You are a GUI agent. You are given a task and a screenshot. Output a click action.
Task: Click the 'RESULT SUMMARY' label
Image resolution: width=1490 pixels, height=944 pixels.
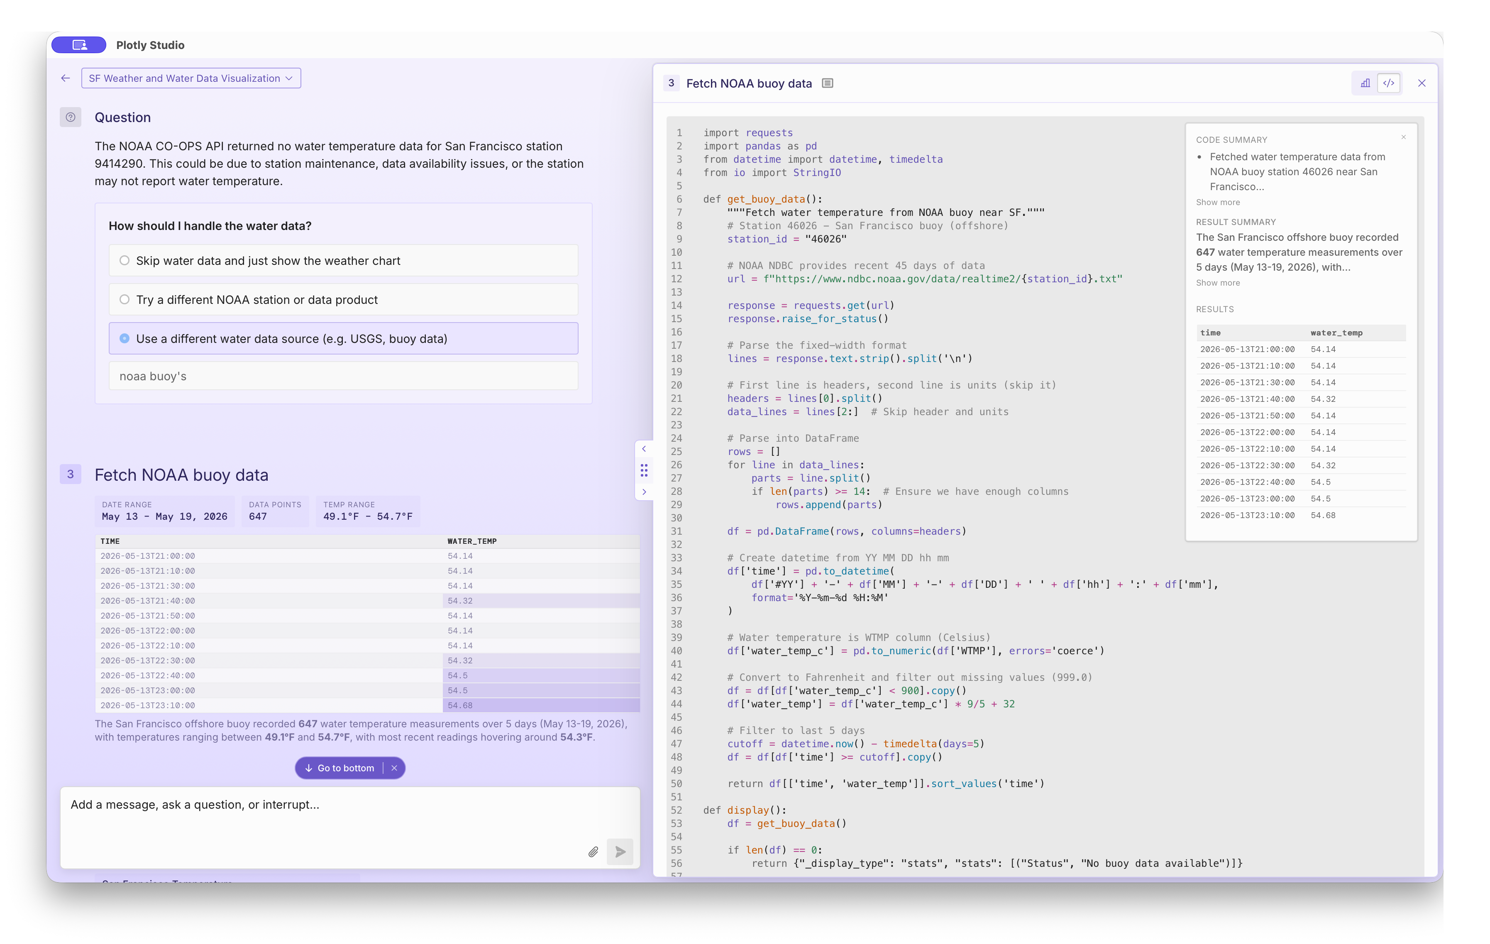point(1236,222)
